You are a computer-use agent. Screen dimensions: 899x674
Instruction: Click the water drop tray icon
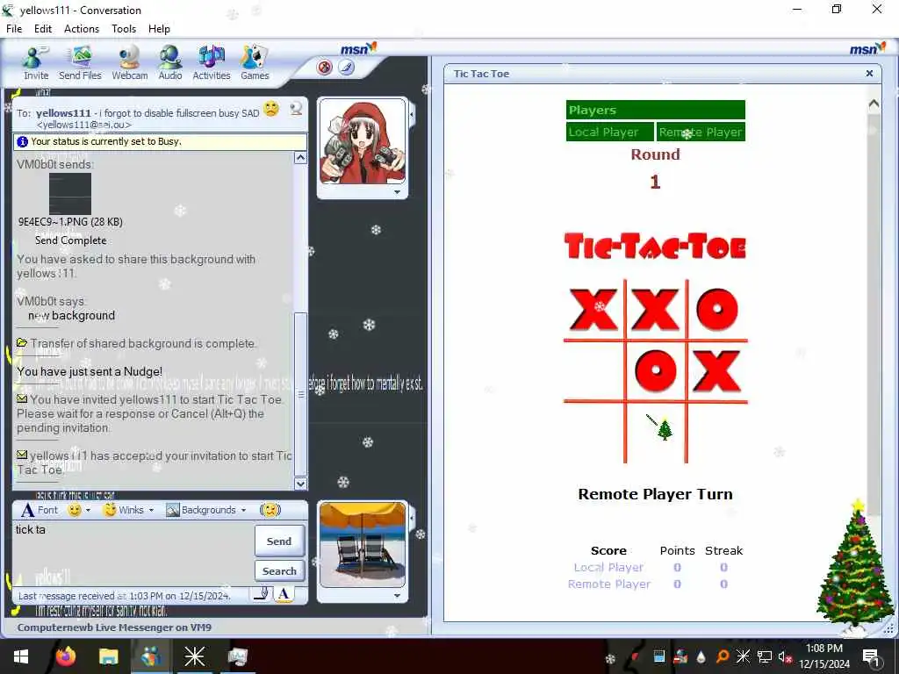tap(701, 656)
